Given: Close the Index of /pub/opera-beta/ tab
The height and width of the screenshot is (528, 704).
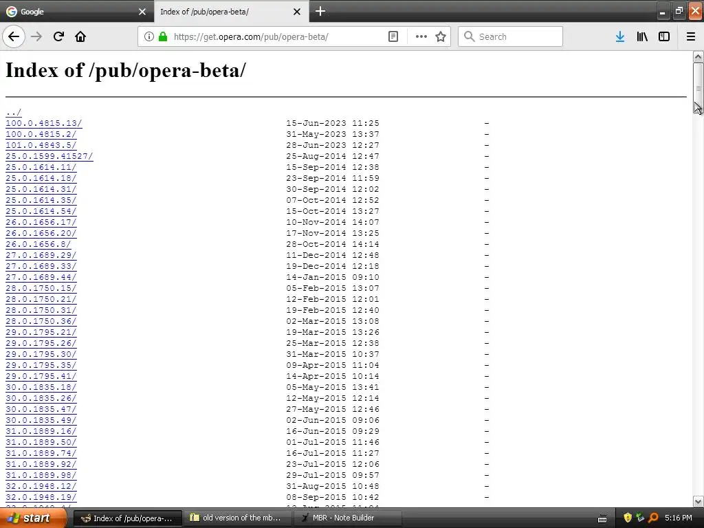Looking at the screenshot, I should [297, 12].
